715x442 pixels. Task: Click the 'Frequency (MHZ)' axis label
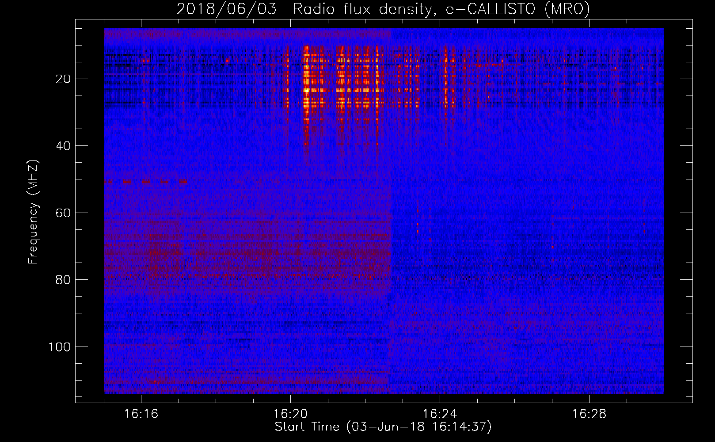pos(33,212)
